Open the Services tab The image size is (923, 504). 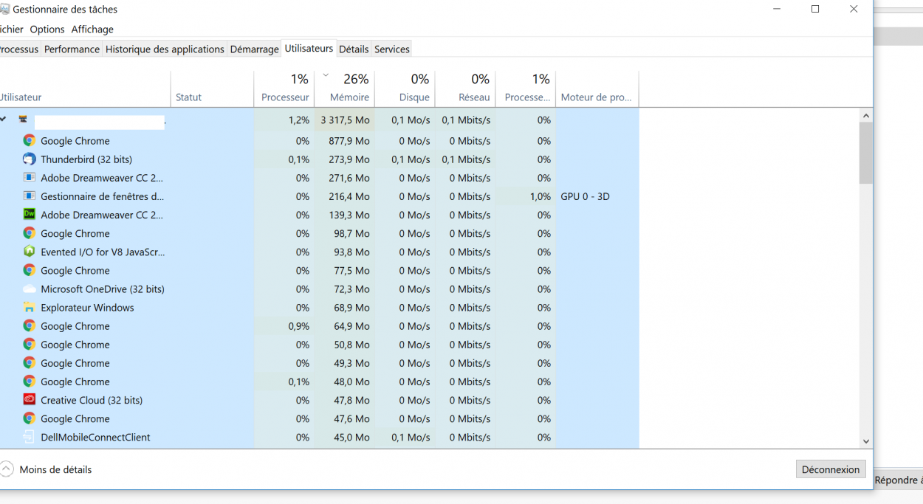click(x=392, y=49)
